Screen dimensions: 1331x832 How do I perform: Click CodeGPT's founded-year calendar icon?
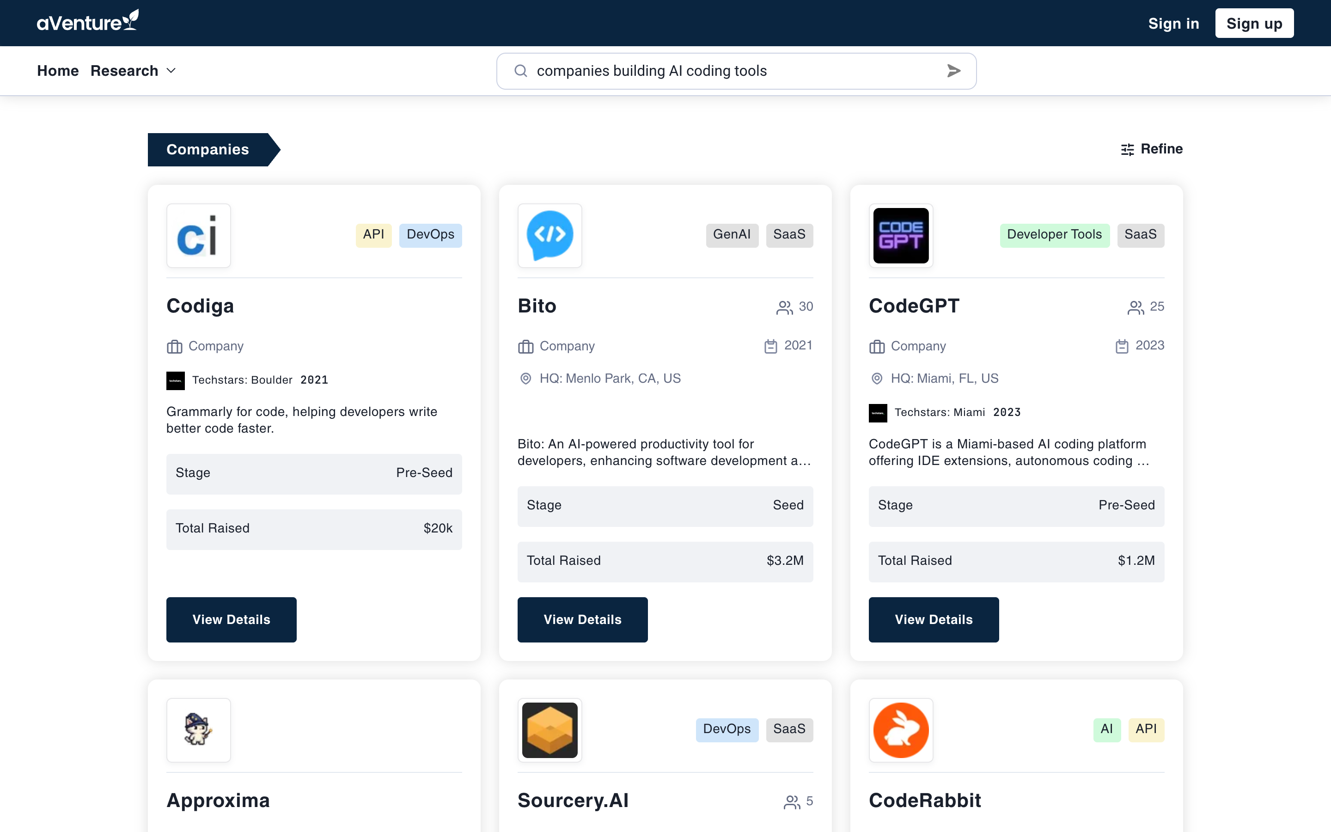click(1122, 346)
